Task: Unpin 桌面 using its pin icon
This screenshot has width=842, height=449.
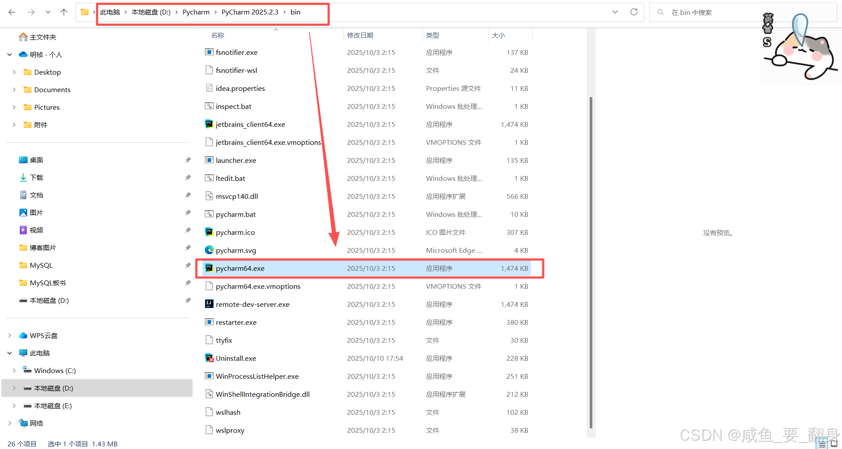Action: [x=188, y=160]
